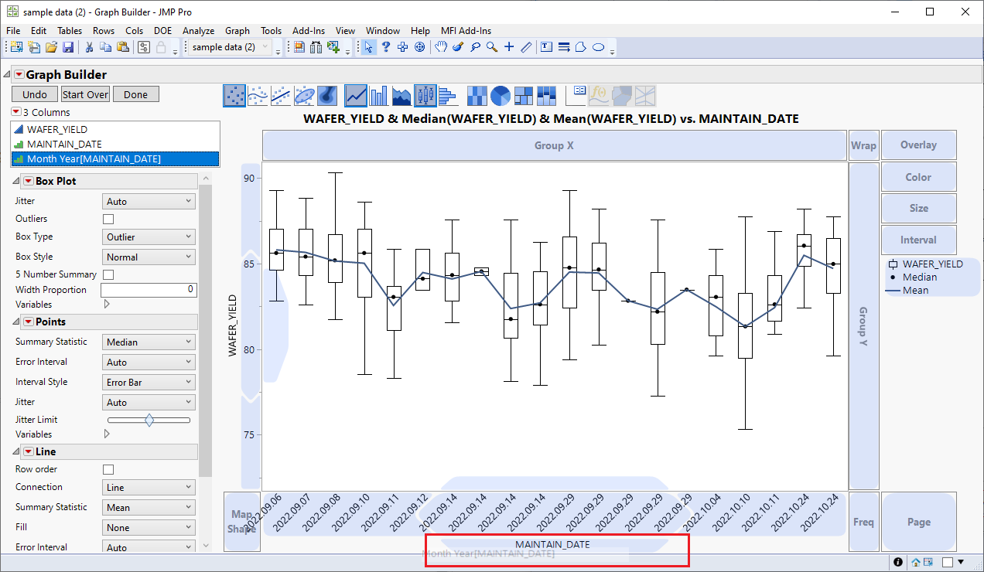Collapse the Graph Builder disclosure triangle
Image resolution: width=984 pixels, height=572 pixels.
point(8,74)
